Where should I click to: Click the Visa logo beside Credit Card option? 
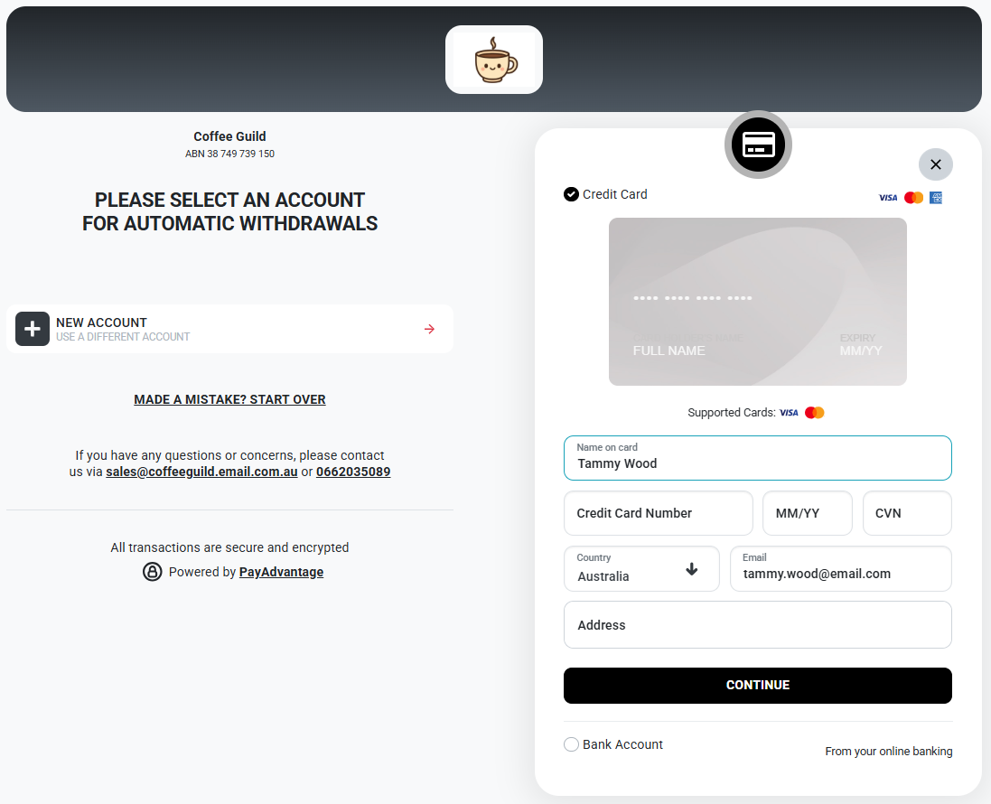click(x=888, y=198)
